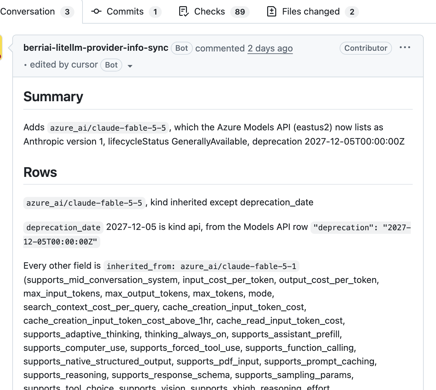Click the Files changed diff icon

click(271, 12)
